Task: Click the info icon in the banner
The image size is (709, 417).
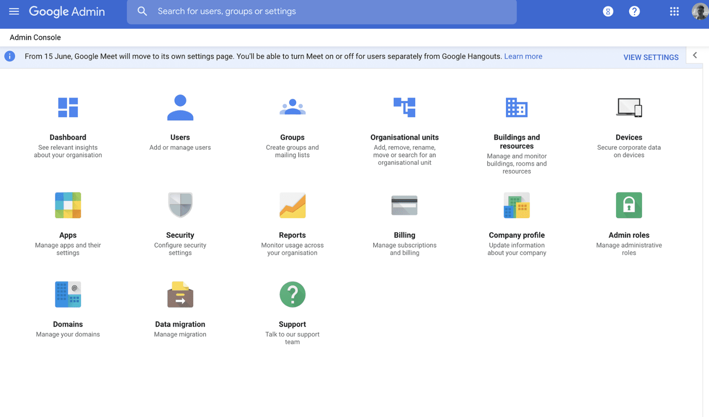Action: click(x=10, y=56)
